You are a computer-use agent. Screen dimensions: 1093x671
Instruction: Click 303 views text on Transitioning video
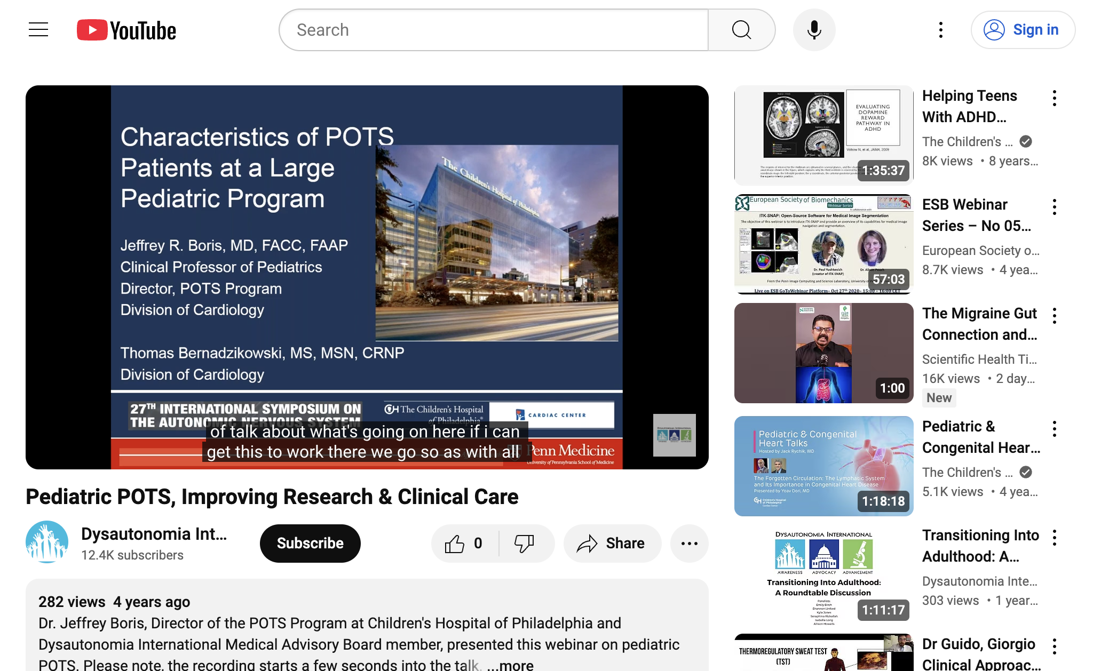click(x=951, y=601)
